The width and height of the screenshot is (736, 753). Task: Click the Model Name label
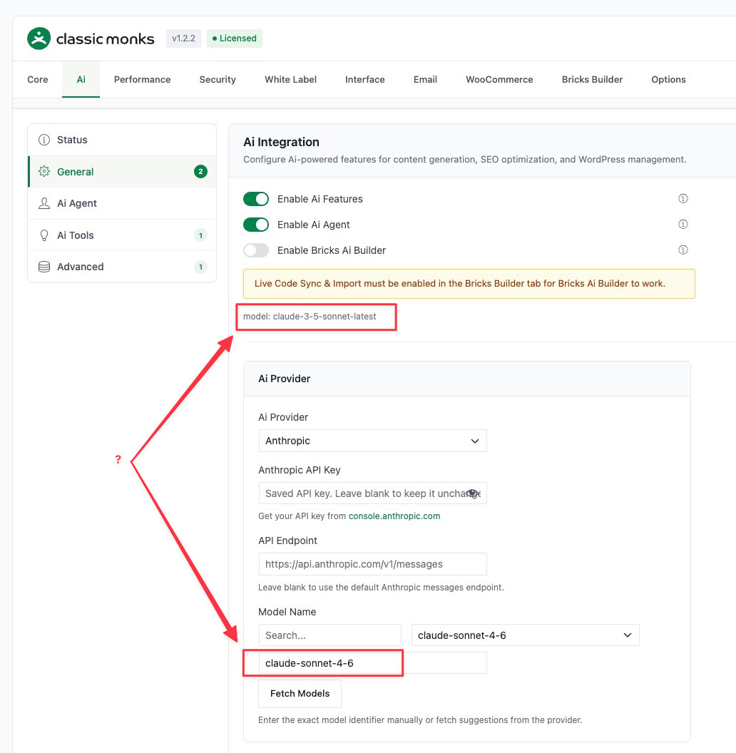287,612
